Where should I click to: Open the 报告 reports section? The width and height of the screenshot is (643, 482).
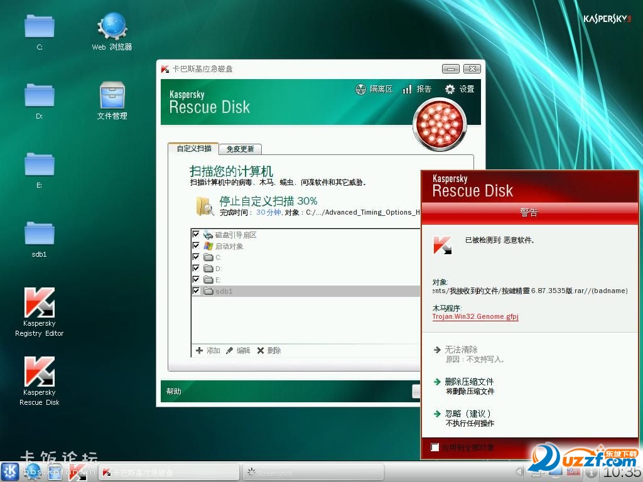[417, 89]
